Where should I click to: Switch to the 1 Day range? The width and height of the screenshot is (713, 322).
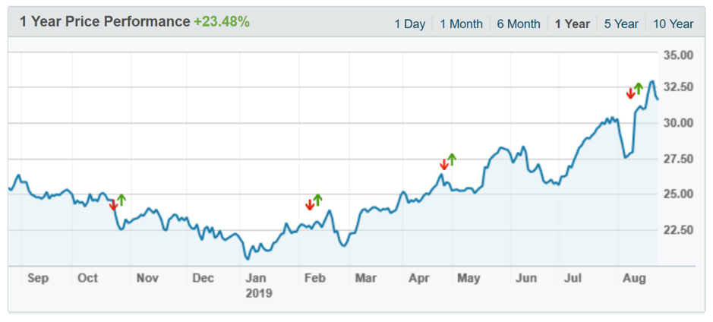[409, 24]
